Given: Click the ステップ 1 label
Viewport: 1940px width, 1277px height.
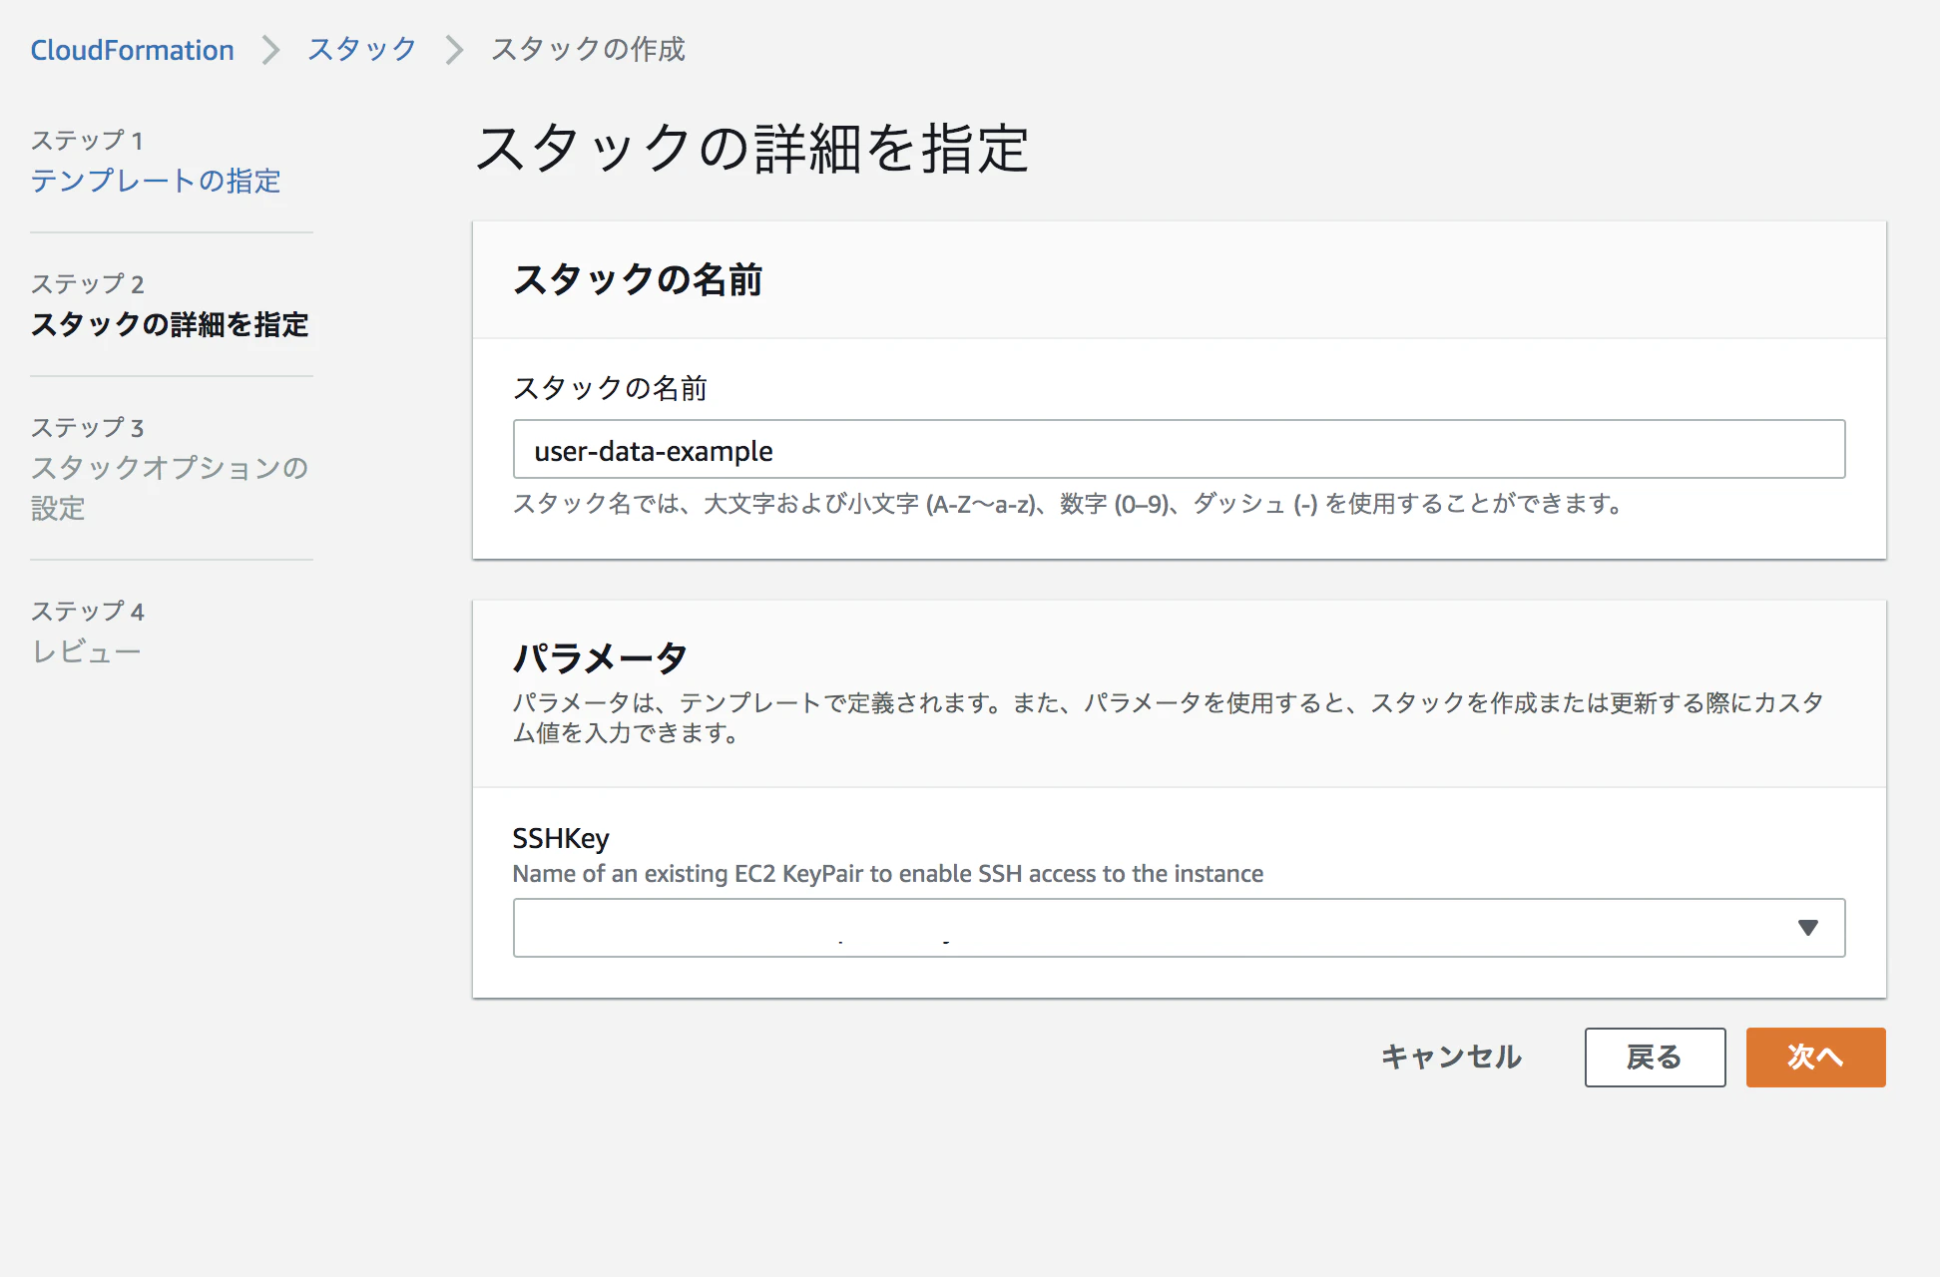Looking at the screenshot, I should pos(87,141).
